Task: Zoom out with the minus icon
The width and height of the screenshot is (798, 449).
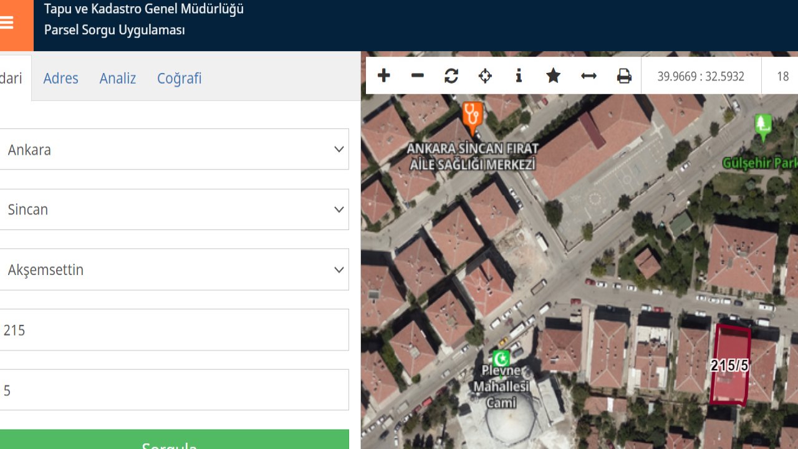Action: point(418,76)
